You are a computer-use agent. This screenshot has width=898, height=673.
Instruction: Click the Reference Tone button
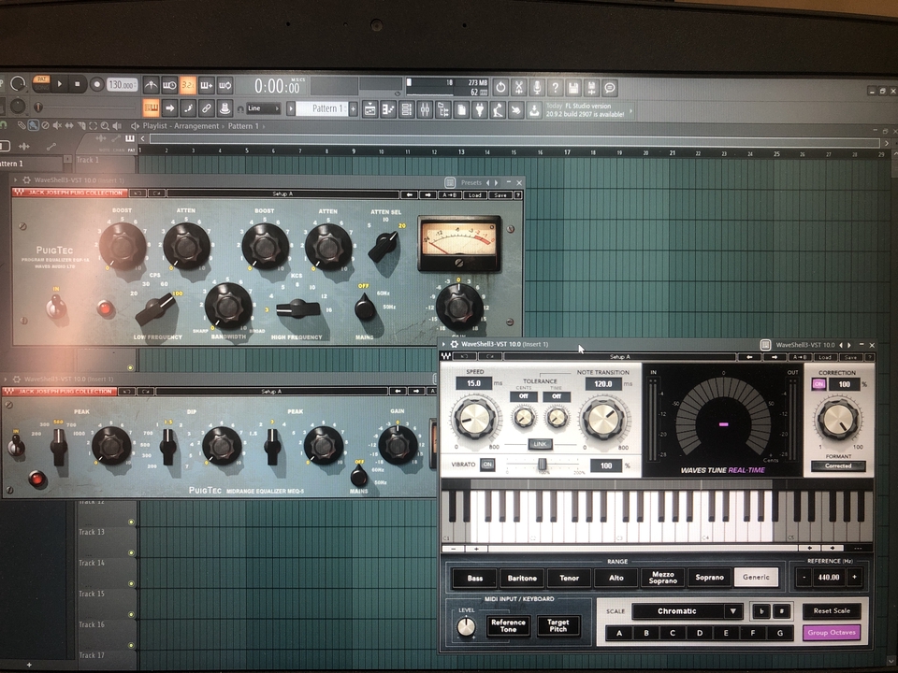tap(508, 625)
